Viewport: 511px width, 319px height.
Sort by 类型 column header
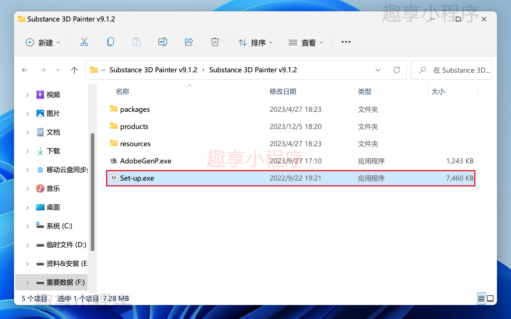pos(365,91)
